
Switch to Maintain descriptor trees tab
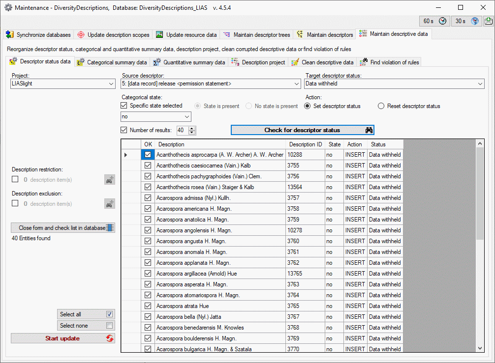(257, 35)
